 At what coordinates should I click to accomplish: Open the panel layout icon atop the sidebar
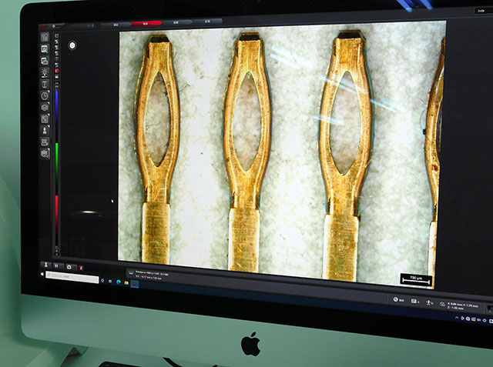(45, 37)
